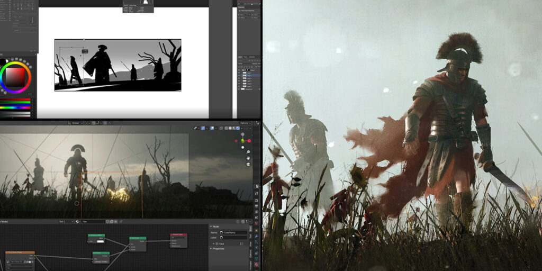
Task: Click the silhouette sketch canvas in paint app
Action: pos(118,65)
